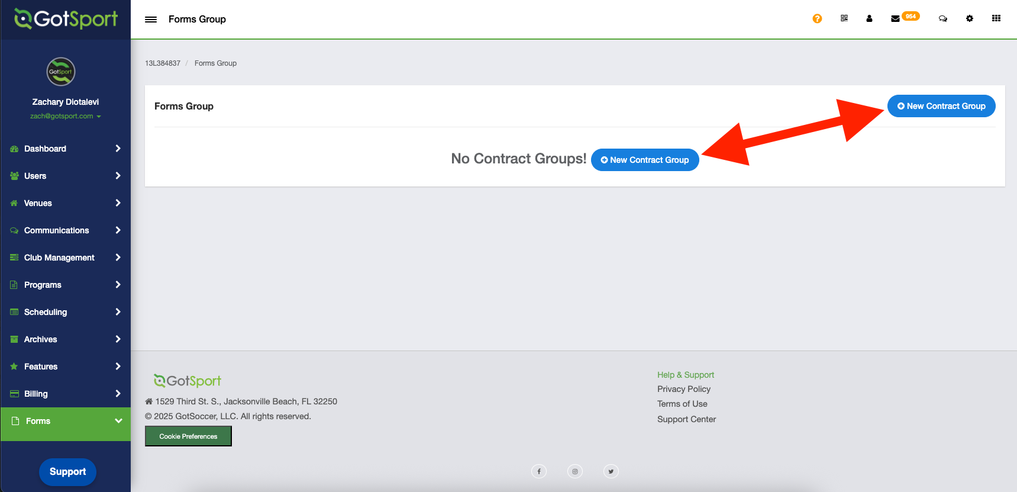1017x492 pixels.
Task: Open the Venues menu item
Action: click(x=66, y=203)
